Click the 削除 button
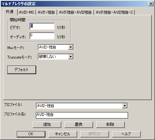Image resolution: width=155 pixels, height=140 pixels. (x=111, y=125)
